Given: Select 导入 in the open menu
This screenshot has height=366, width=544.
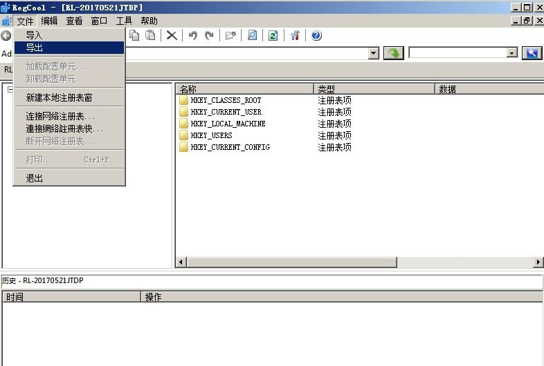Looking at the screenshot, I should [x=35, y=35].
